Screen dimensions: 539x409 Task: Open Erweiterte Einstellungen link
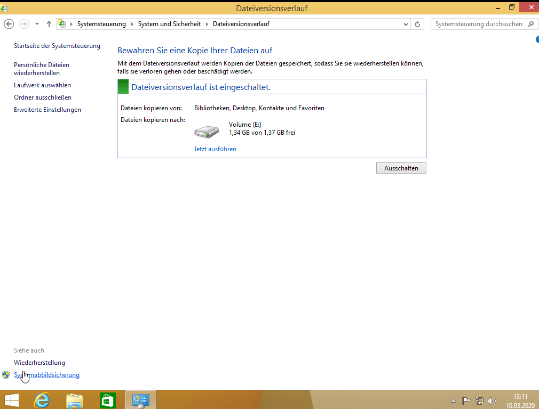47,110
